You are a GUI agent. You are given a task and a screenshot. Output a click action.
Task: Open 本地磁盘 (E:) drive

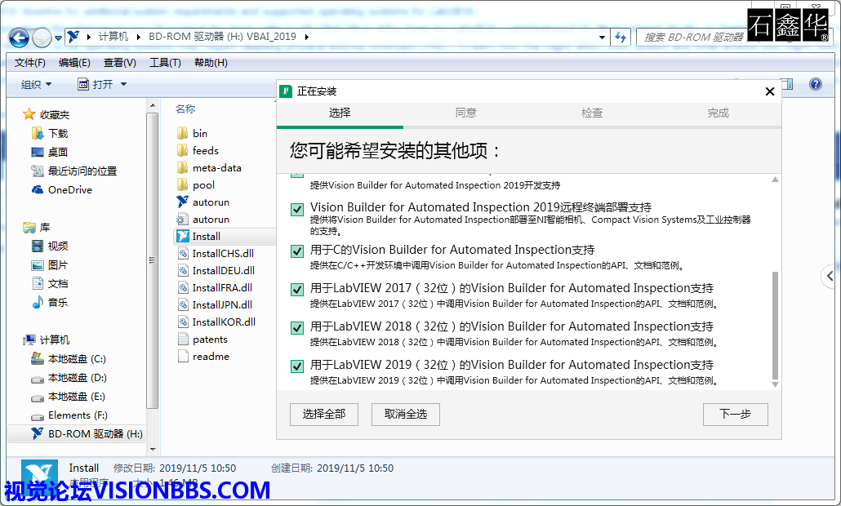[x=68, y=397]
